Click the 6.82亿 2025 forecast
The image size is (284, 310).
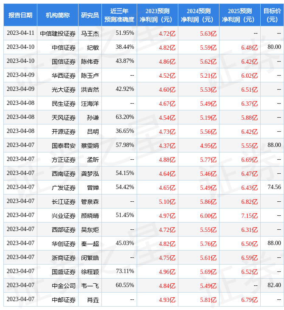tap(249, 202)
